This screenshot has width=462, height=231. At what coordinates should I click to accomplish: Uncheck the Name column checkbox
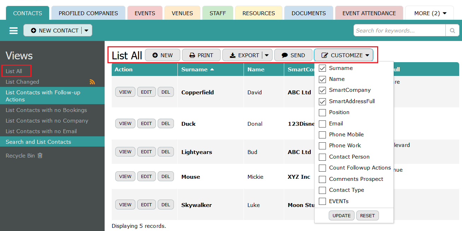322,79
